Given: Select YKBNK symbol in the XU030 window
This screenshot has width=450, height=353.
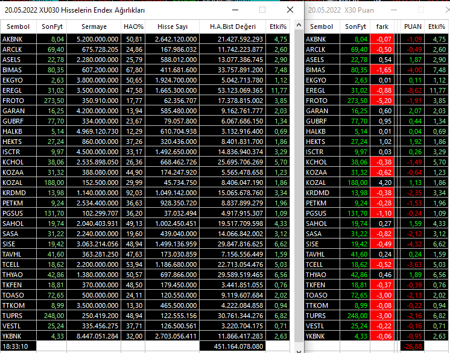Looking at the screenshot, I should [x=18, y=336].
